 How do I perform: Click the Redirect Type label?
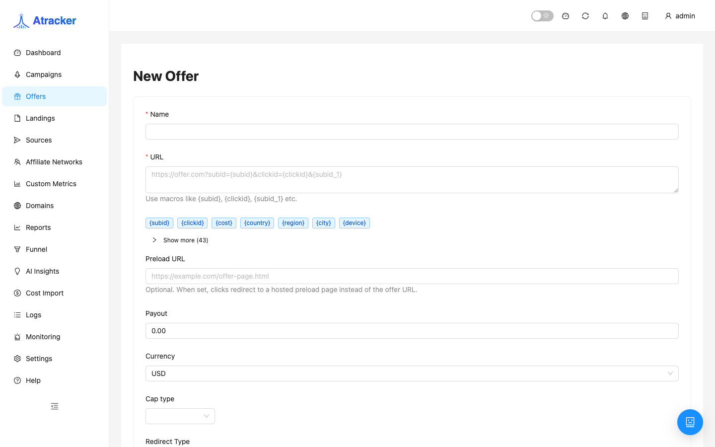168,442
